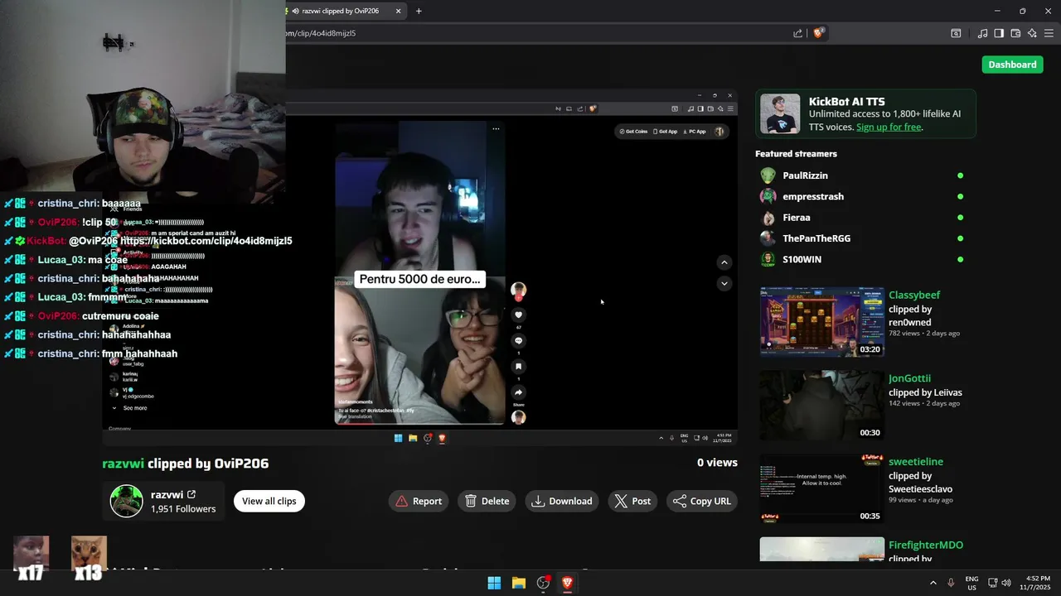This screenshot has height=596, width=1061.
Task: Play the sweetieline clip thumbnail
Action: (822, 488)
